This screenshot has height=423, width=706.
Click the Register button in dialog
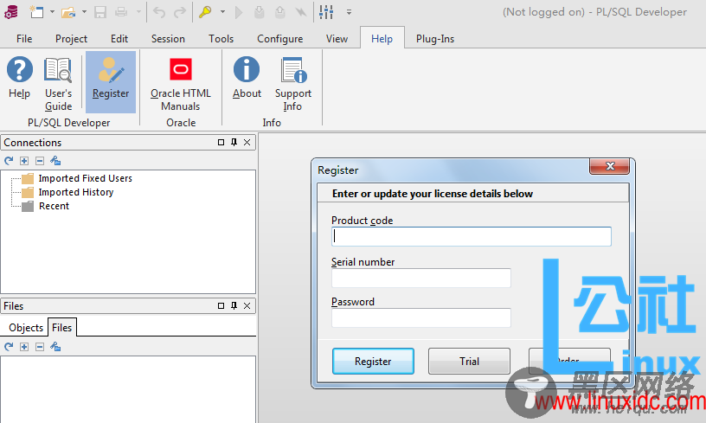(373, 361)
